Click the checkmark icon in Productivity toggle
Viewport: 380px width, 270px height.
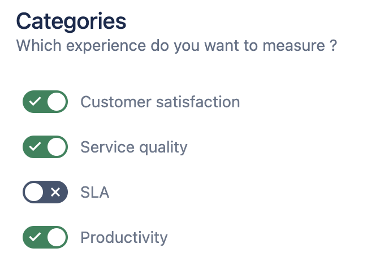[35, 237]
